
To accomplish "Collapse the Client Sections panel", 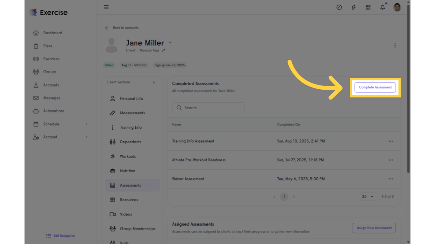I will [x=154, y=82].
